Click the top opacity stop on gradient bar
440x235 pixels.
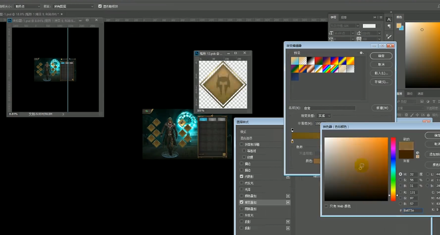[292, 130]
